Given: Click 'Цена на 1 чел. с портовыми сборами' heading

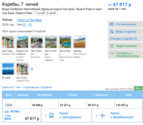Looking at the screenshot, I should [x=27, y=87].
